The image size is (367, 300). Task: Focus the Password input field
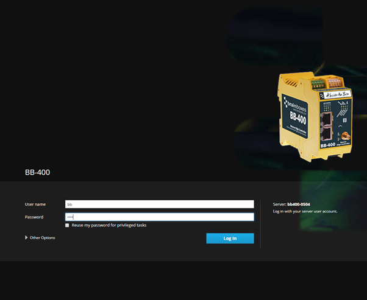click(159, 217)
